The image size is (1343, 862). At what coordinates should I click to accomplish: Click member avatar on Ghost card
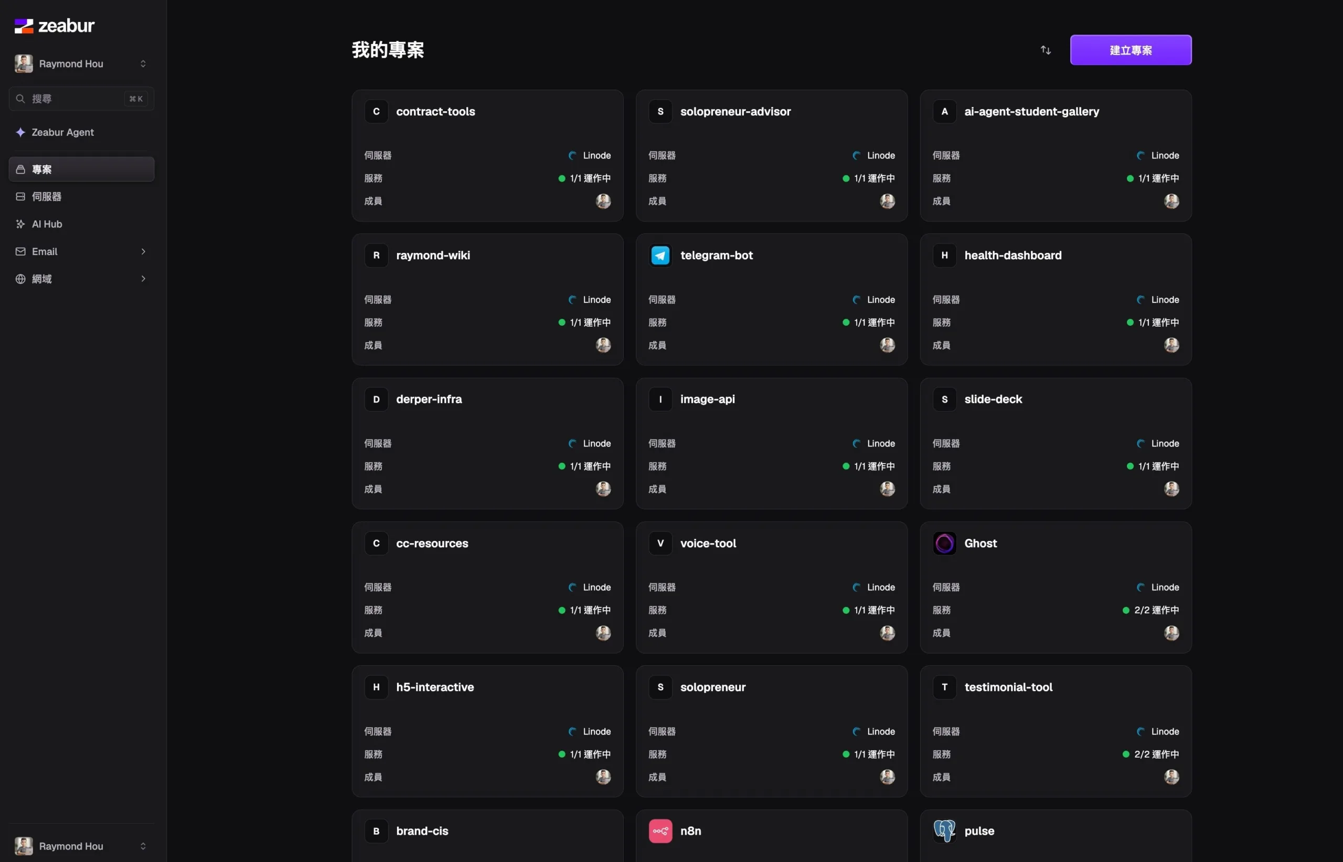pyautogui.click(x=1171, y=633)
